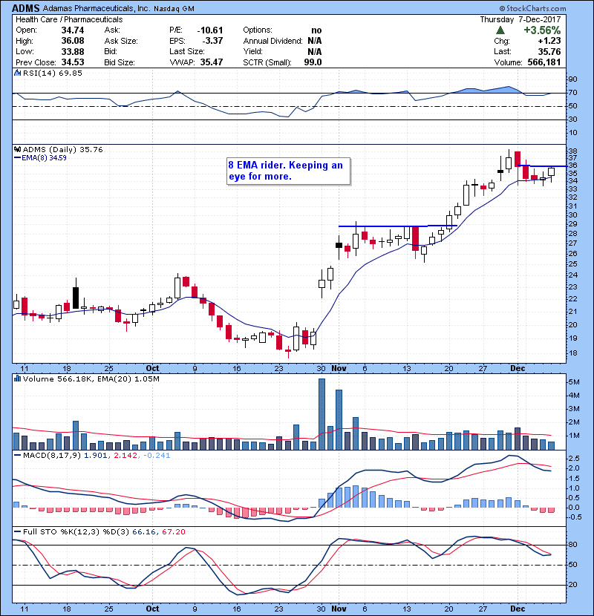
Task: Click the MACD histogram value -0.241
Action: point(157,456)
